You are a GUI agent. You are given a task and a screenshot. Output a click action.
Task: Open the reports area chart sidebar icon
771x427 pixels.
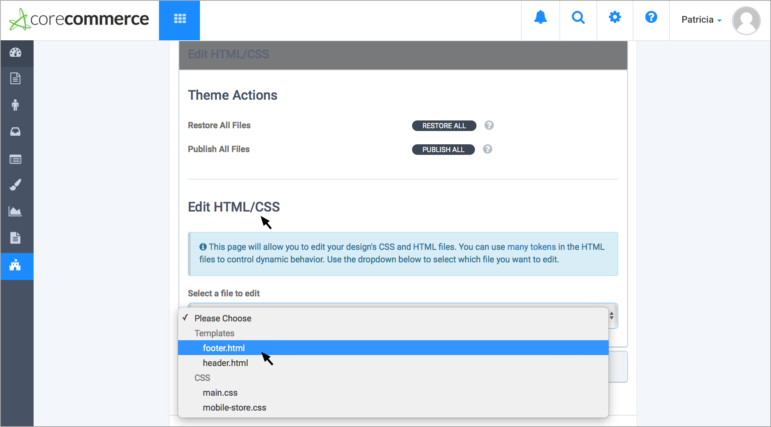(16, 212)
